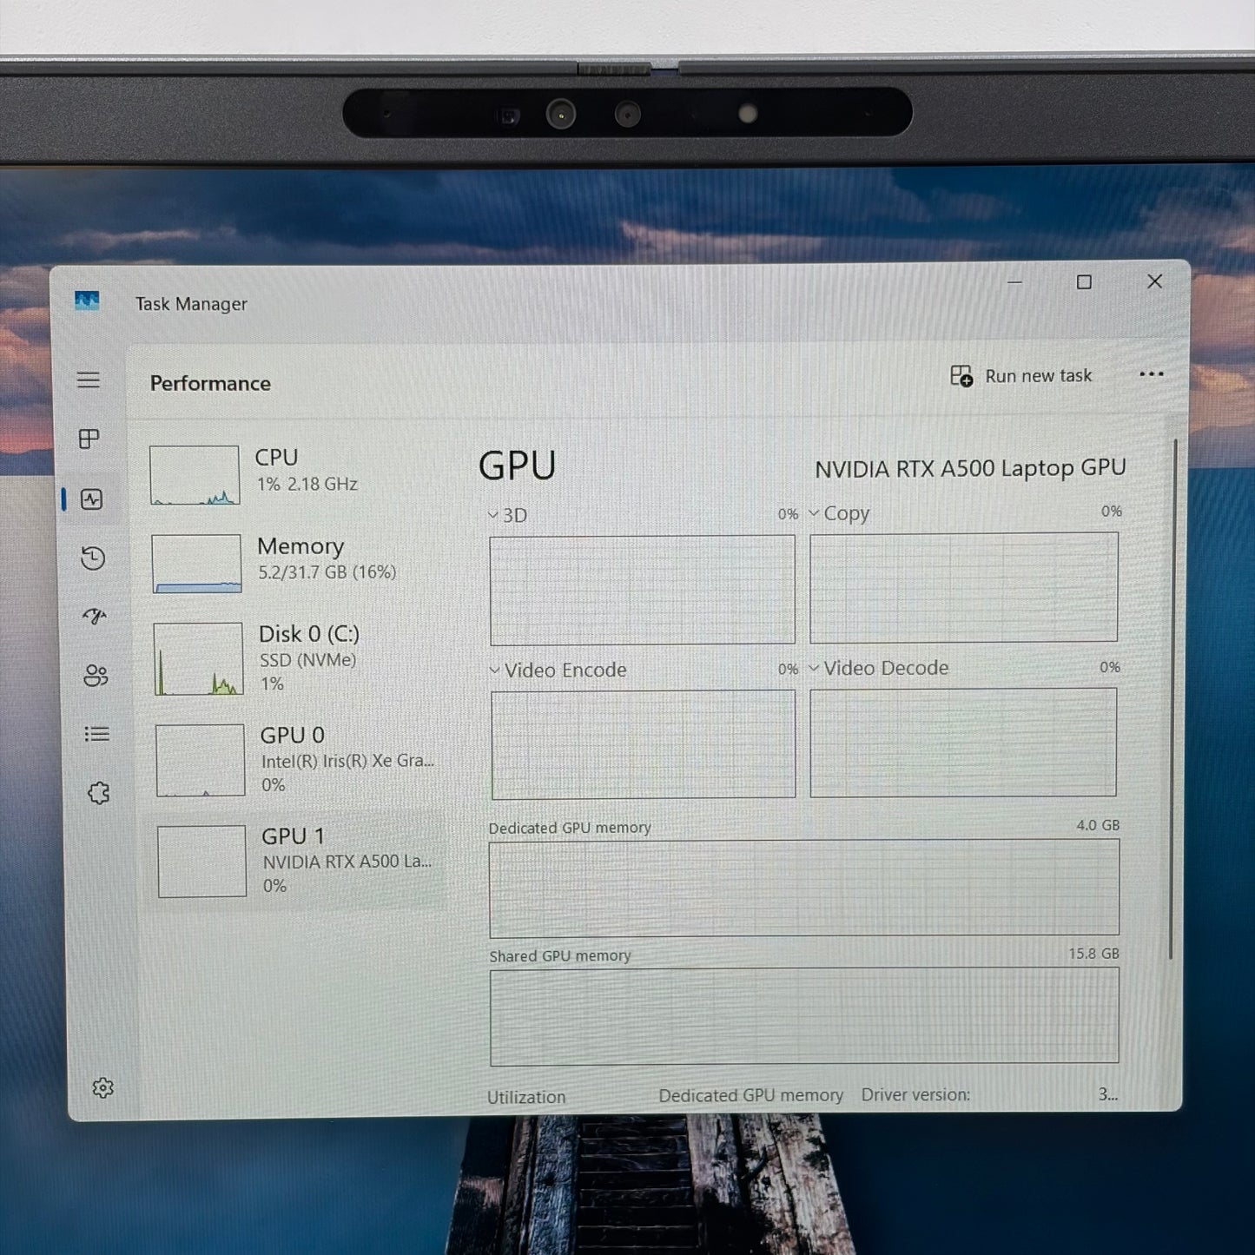Click the CPU usage mini graph
The height and width of the screenshot is (1255, 1255).
tap(195, 475)
